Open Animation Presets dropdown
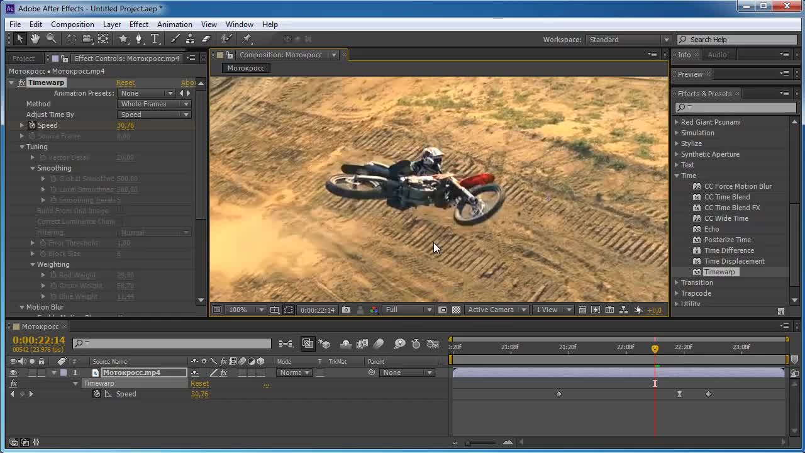Screen dimensions: 805x453 coord(146,93)
